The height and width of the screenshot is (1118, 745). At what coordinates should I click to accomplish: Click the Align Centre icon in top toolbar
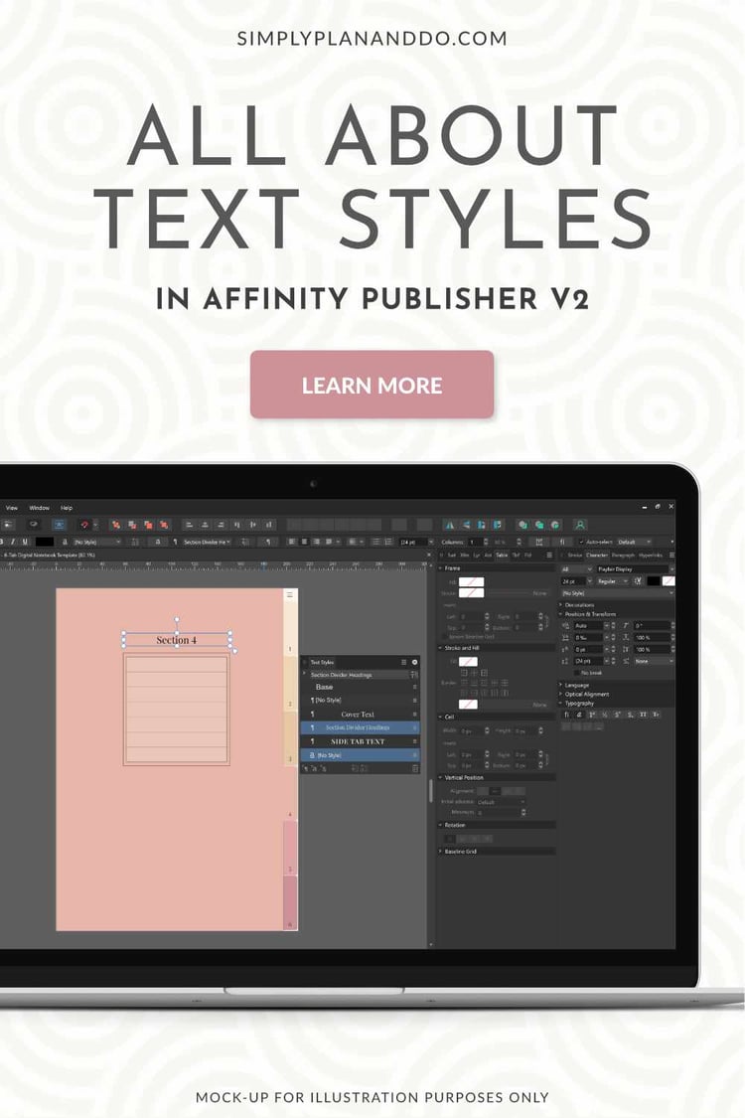click(x=205, y=525)
